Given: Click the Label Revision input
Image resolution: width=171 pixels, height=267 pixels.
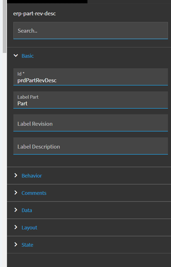Looking at the screenshot, I should (91, 123).
